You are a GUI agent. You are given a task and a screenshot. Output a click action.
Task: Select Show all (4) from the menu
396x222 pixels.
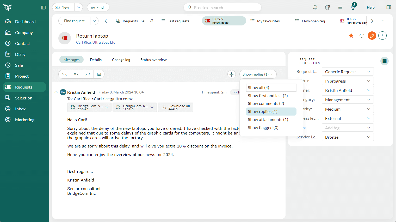(x=271, y=88)
